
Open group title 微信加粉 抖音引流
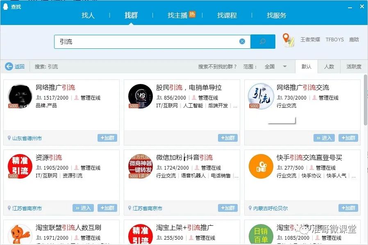[x=184, y=157]
